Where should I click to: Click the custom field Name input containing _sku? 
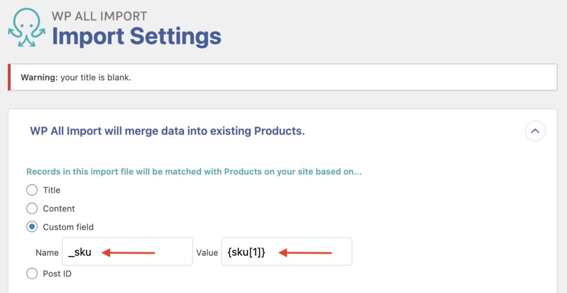point(127,252)
